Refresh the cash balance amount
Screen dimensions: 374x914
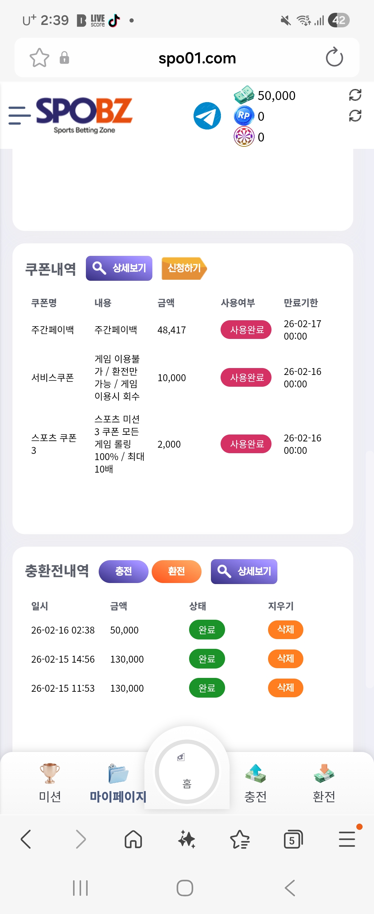tap(355, 95)
